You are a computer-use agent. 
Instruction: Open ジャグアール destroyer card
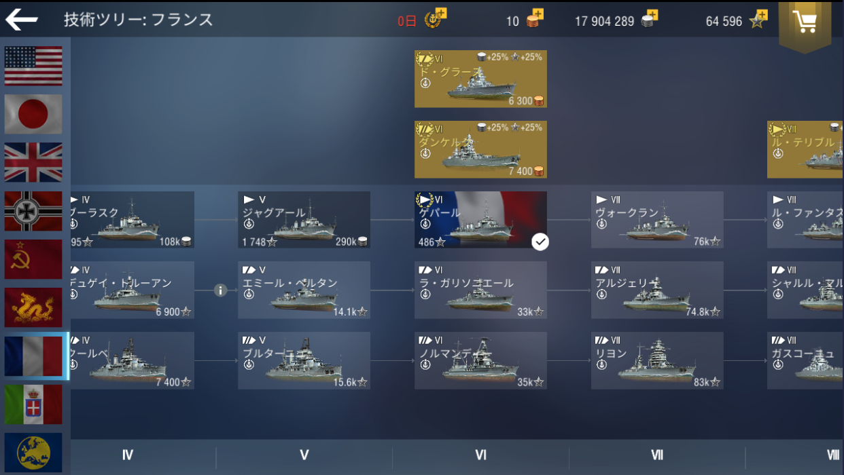point(304,220)
